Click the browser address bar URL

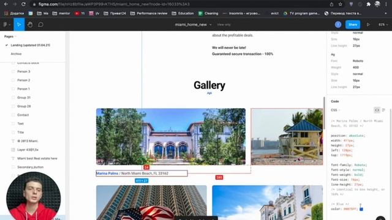tap(114, 4)
